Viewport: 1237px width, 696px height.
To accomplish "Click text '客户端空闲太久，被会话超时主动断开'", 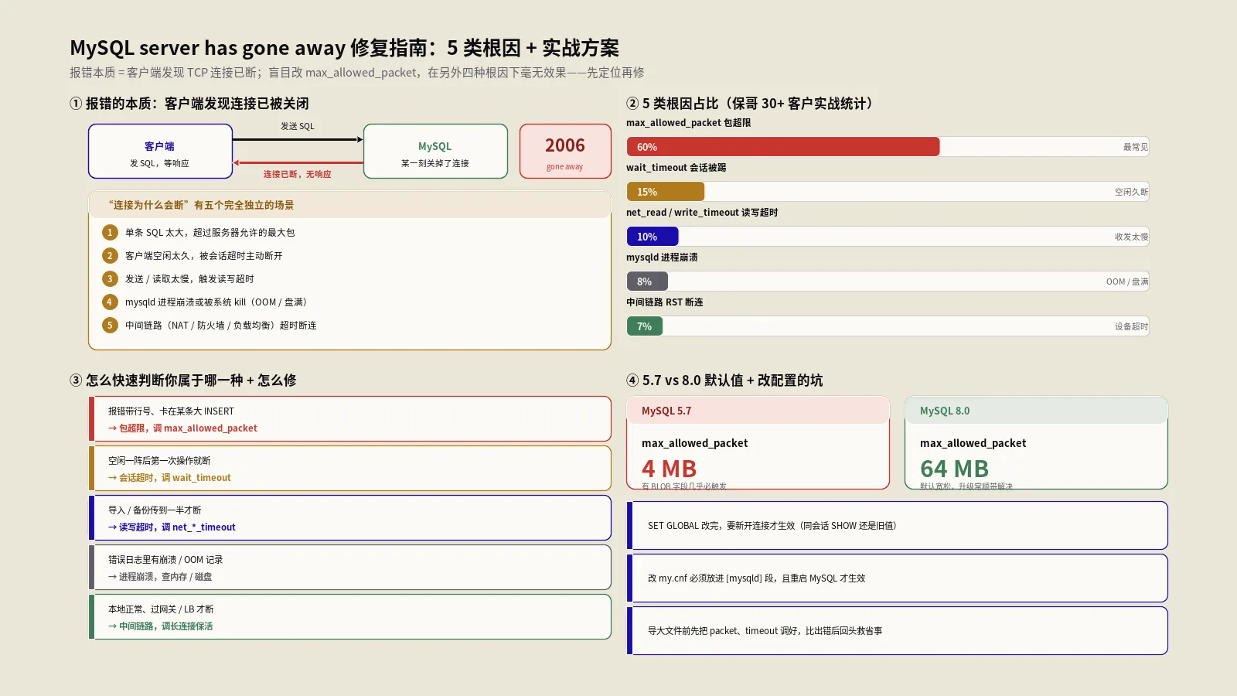I will [x=204, y=255].
